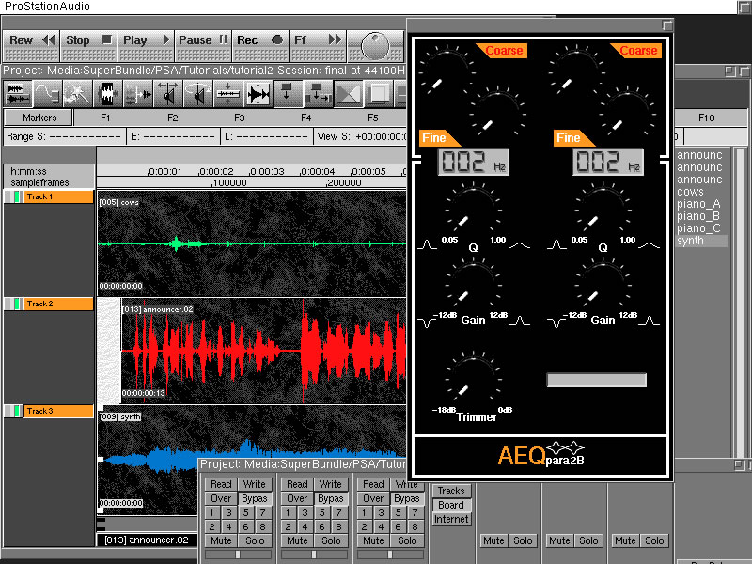Start recording with the Rec button

(x=261, y=45)
